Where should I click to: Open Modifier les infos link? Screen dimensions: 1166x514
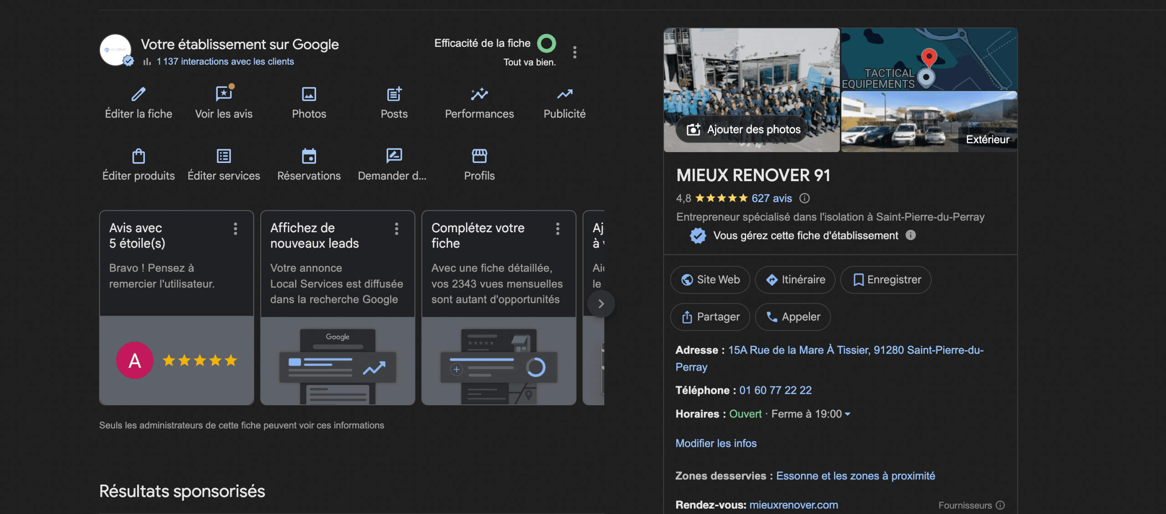click(716, 443)
